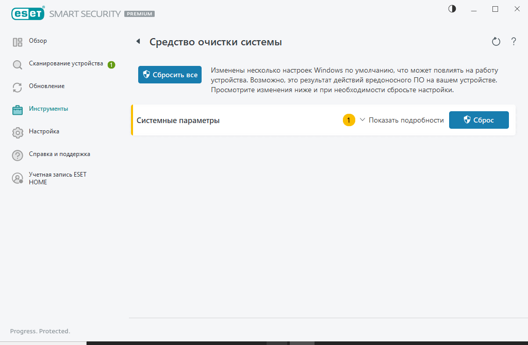This screenshot has width=528, height=345.
Task: Click the Настройка gear icon
Action: (x=18, y=132)
